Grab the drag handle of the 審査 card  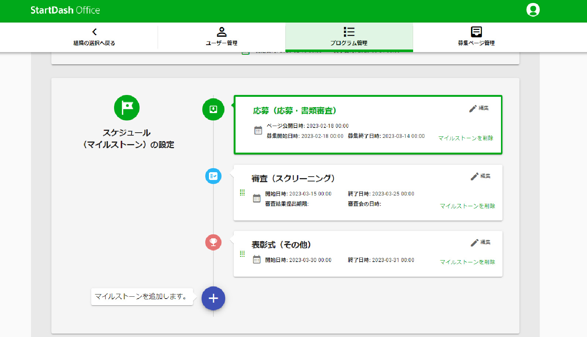[242, 193]
